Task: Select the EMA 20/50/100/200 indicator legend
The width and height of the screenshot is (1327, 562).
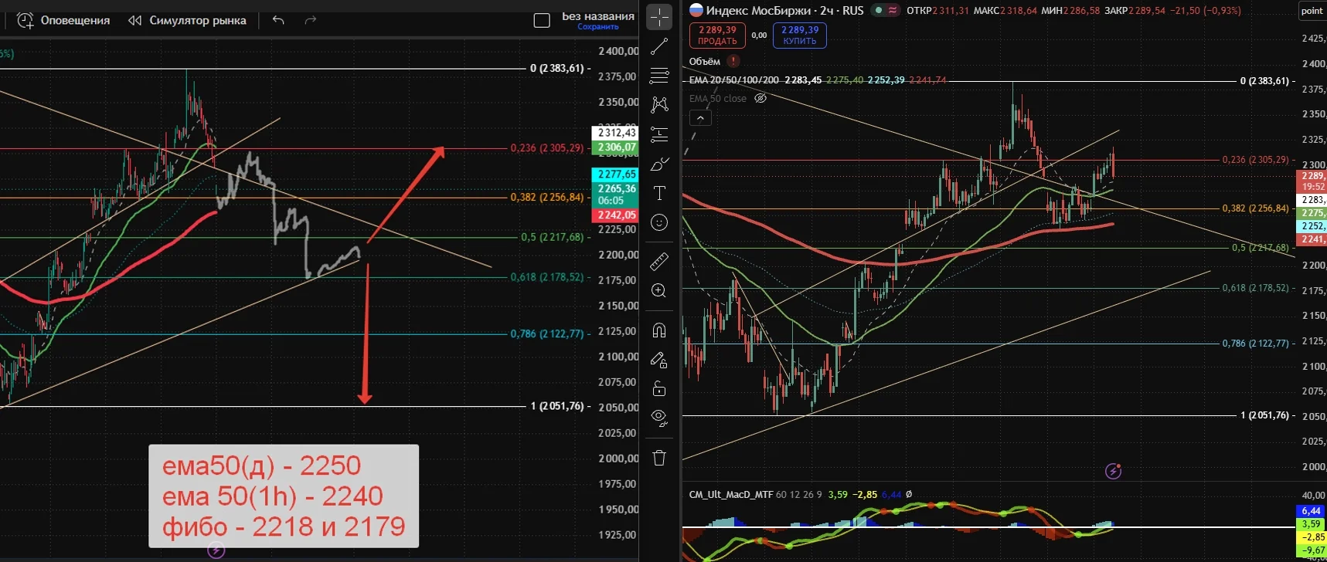Action: (x=734, y=80)
